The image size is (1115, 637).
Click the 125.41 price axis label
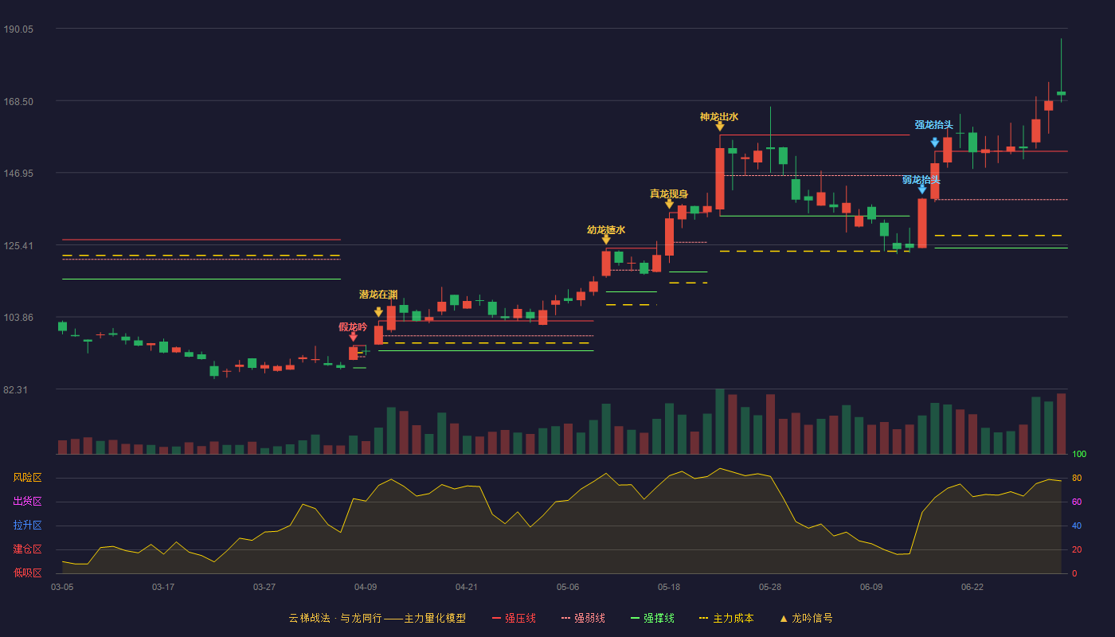point(18,245)
